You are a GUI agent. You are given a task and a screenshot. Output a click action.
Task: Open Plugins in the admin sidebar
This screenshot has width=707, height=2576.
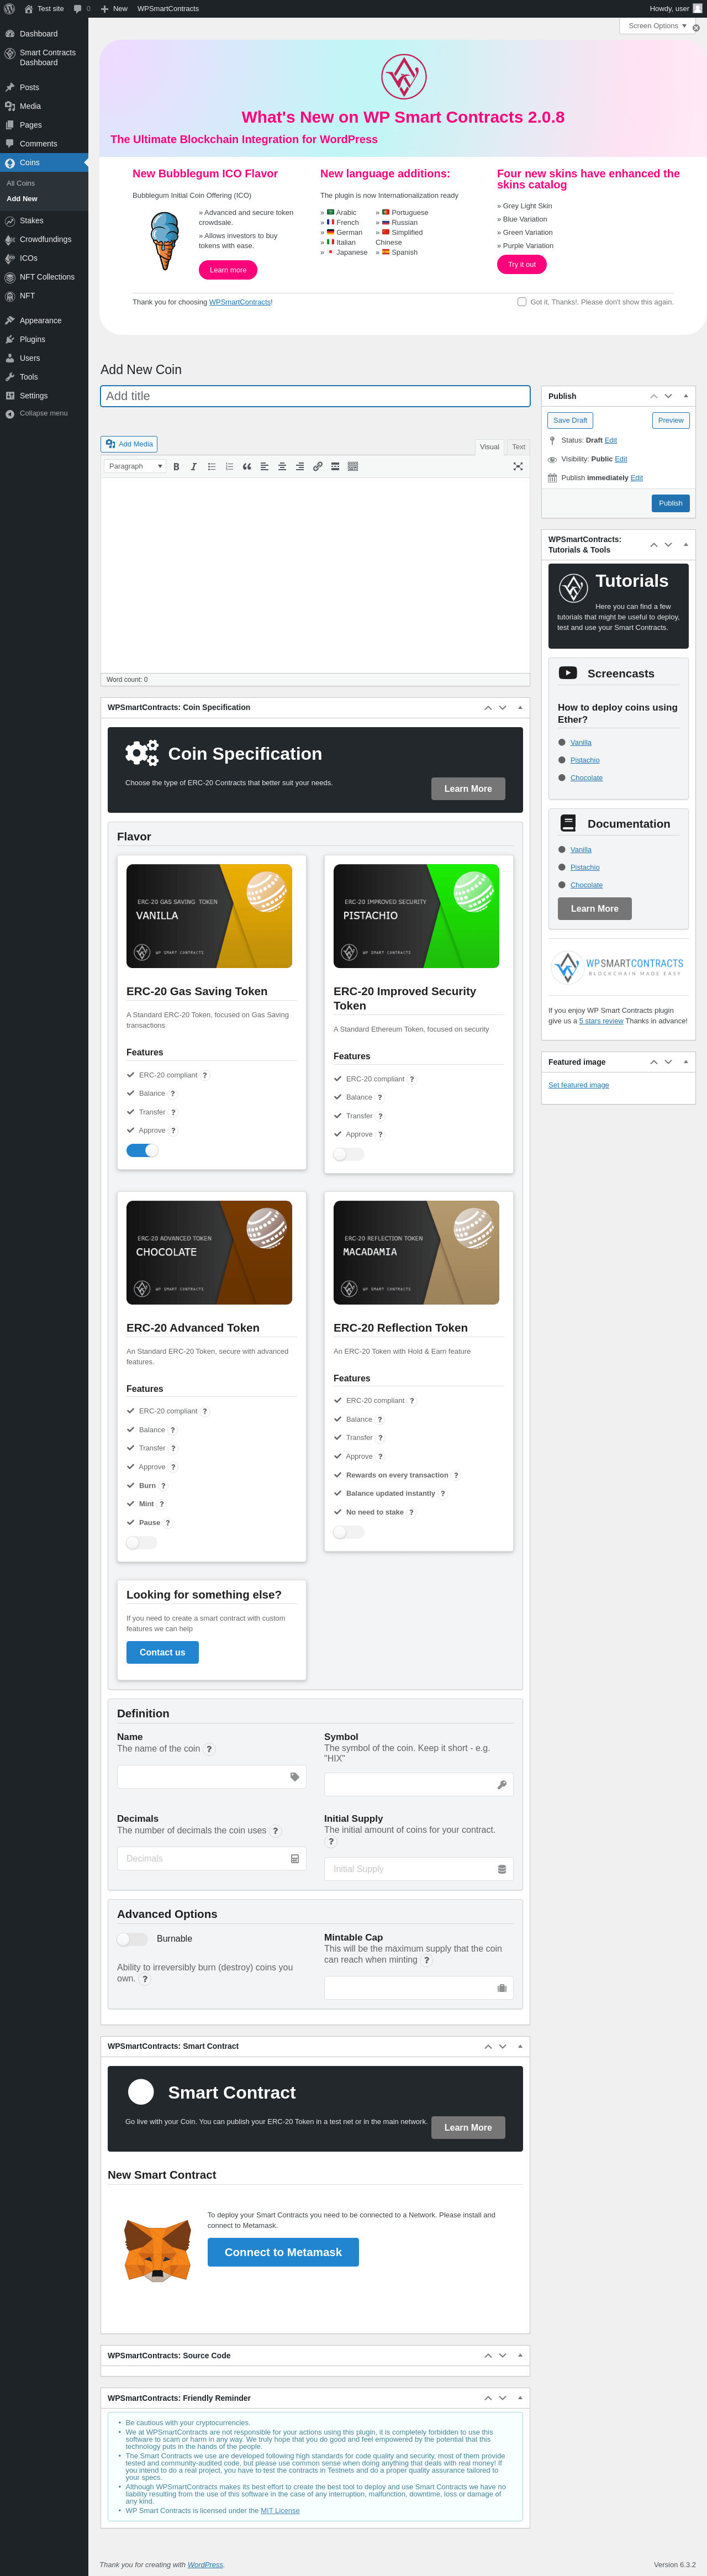click(44, 339)
